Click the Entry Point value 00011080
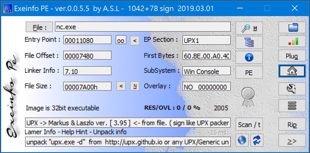 pos(87,40)
